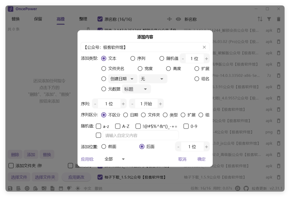Click the header trash icon to clear list
This screenshot has width=290, height=197.
pos(278,19)
